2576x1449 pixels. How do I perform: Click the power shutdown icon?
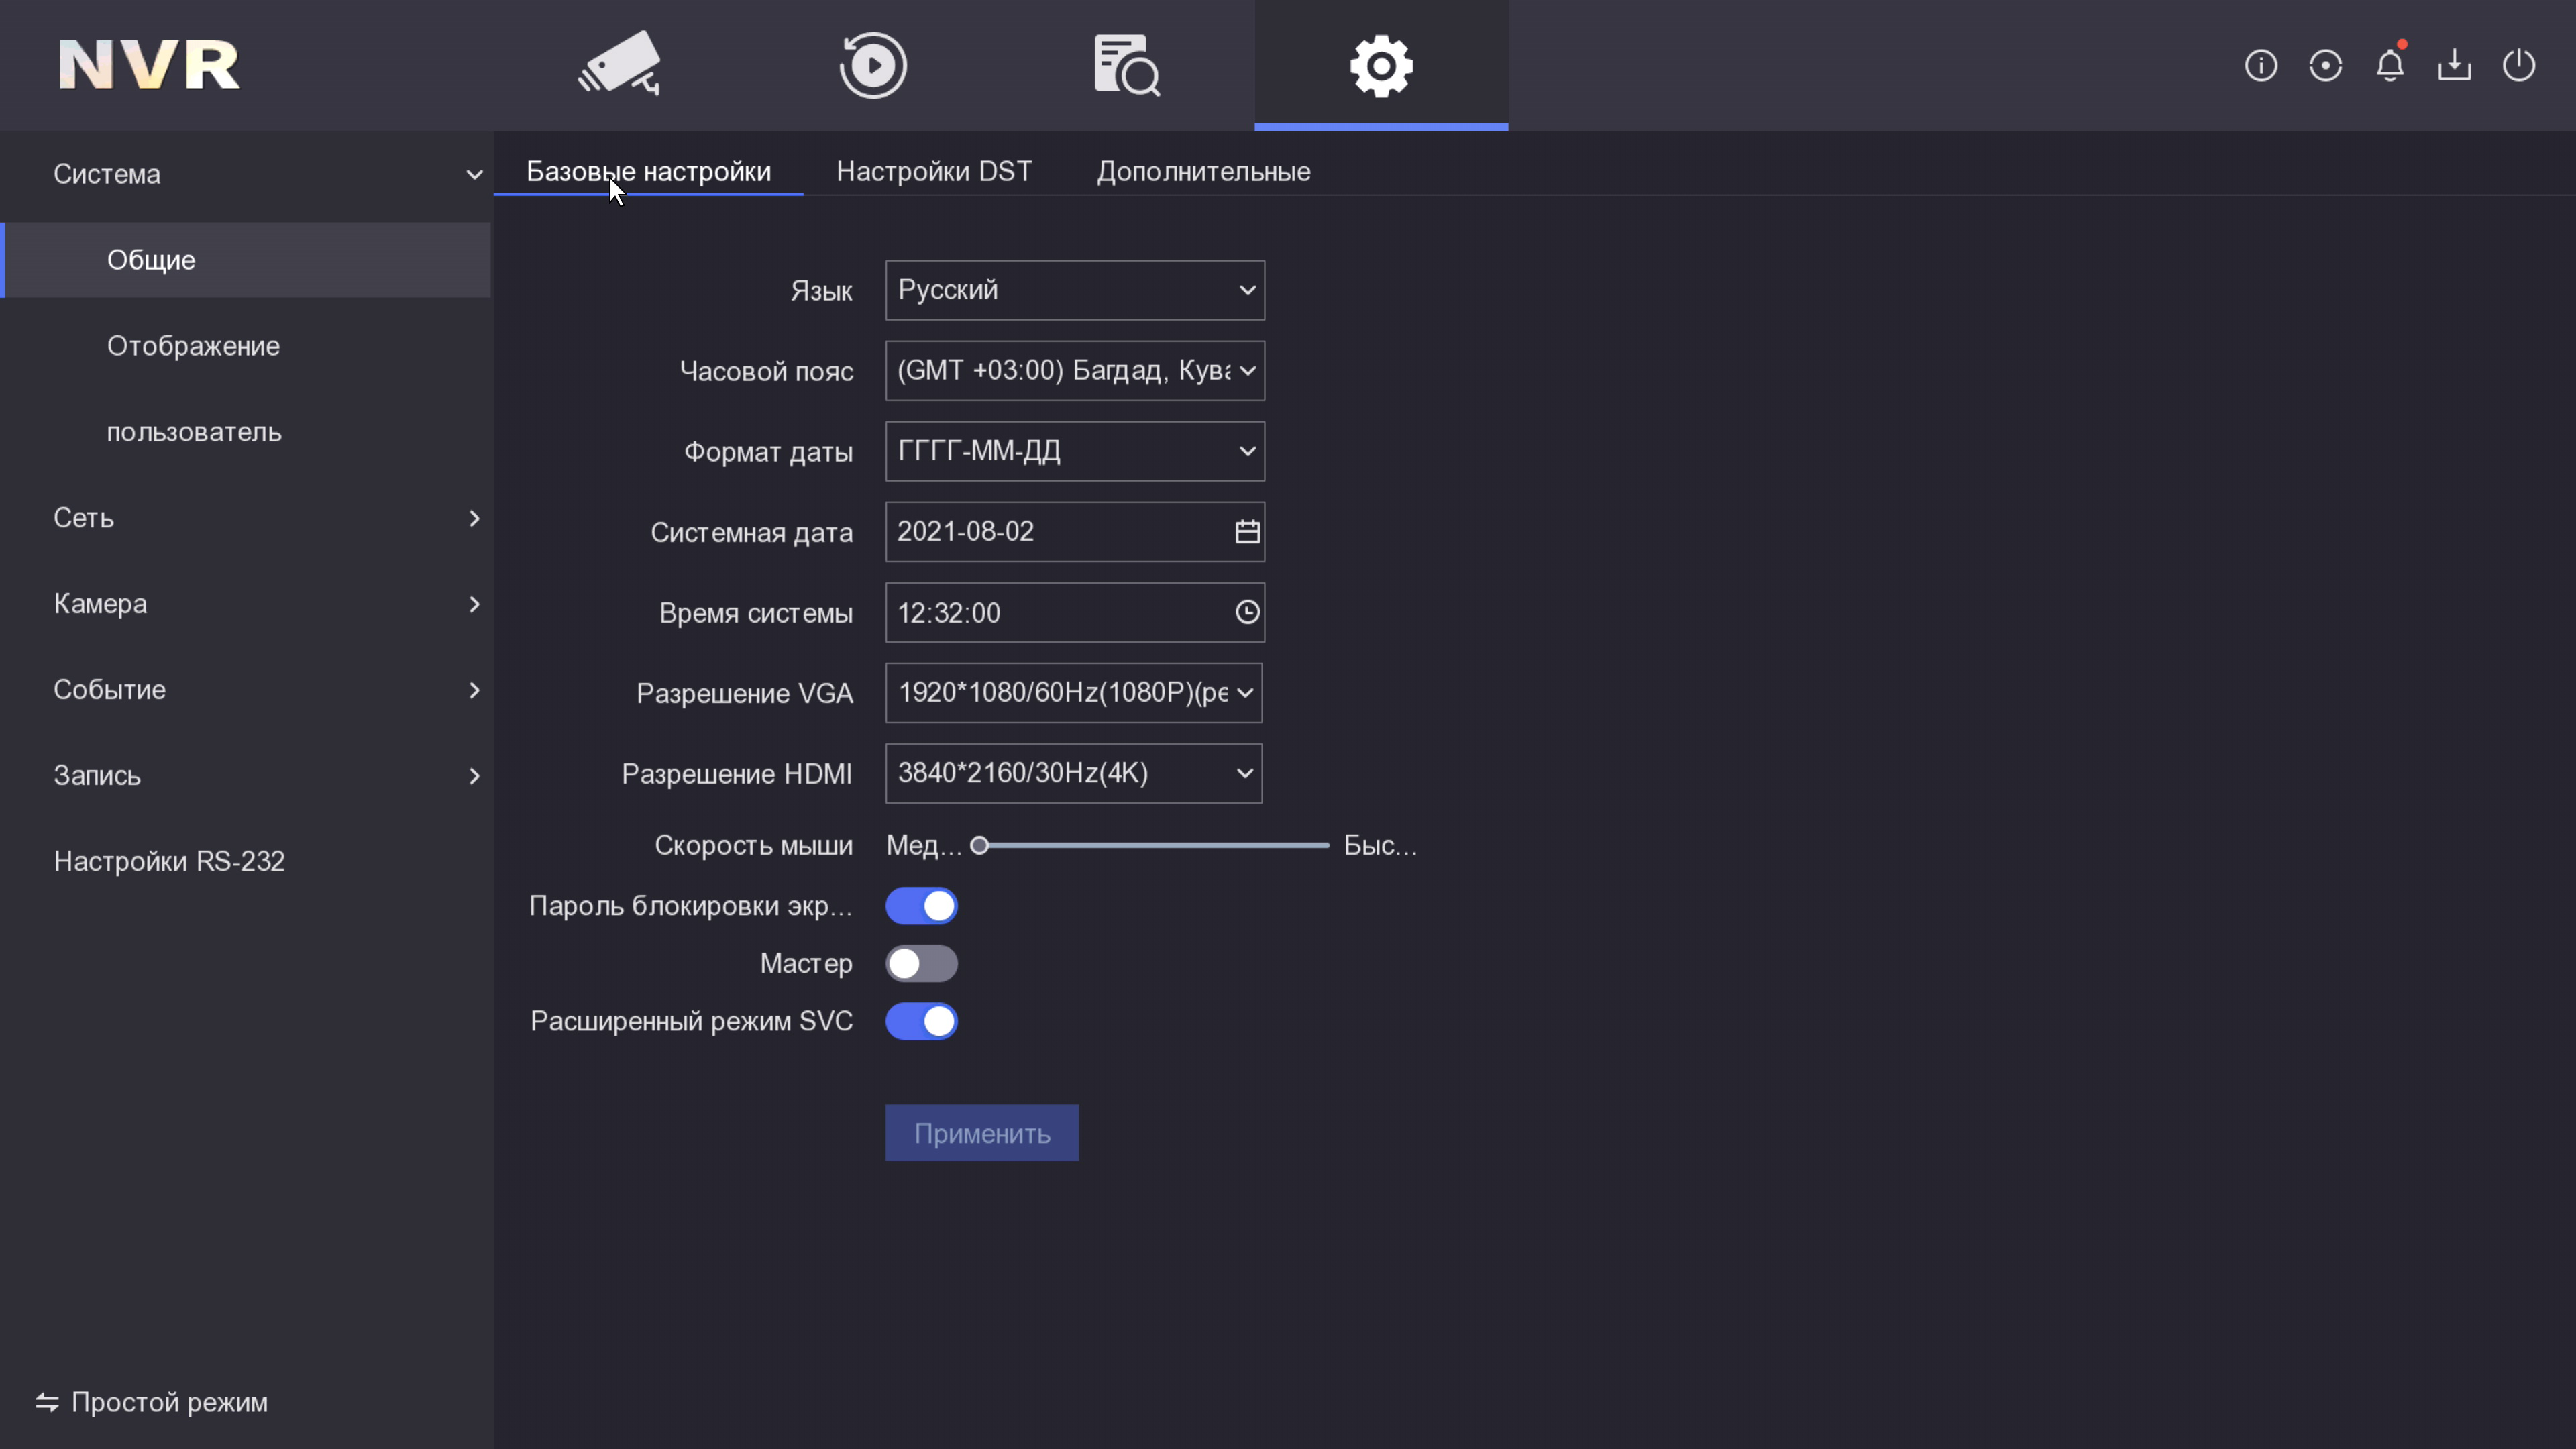(x=2518, y=66)
